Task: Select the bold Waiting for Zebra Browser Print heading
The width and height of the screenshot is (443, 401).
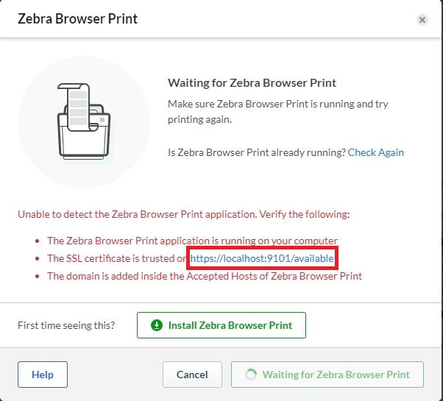Action: coord(252,83)
